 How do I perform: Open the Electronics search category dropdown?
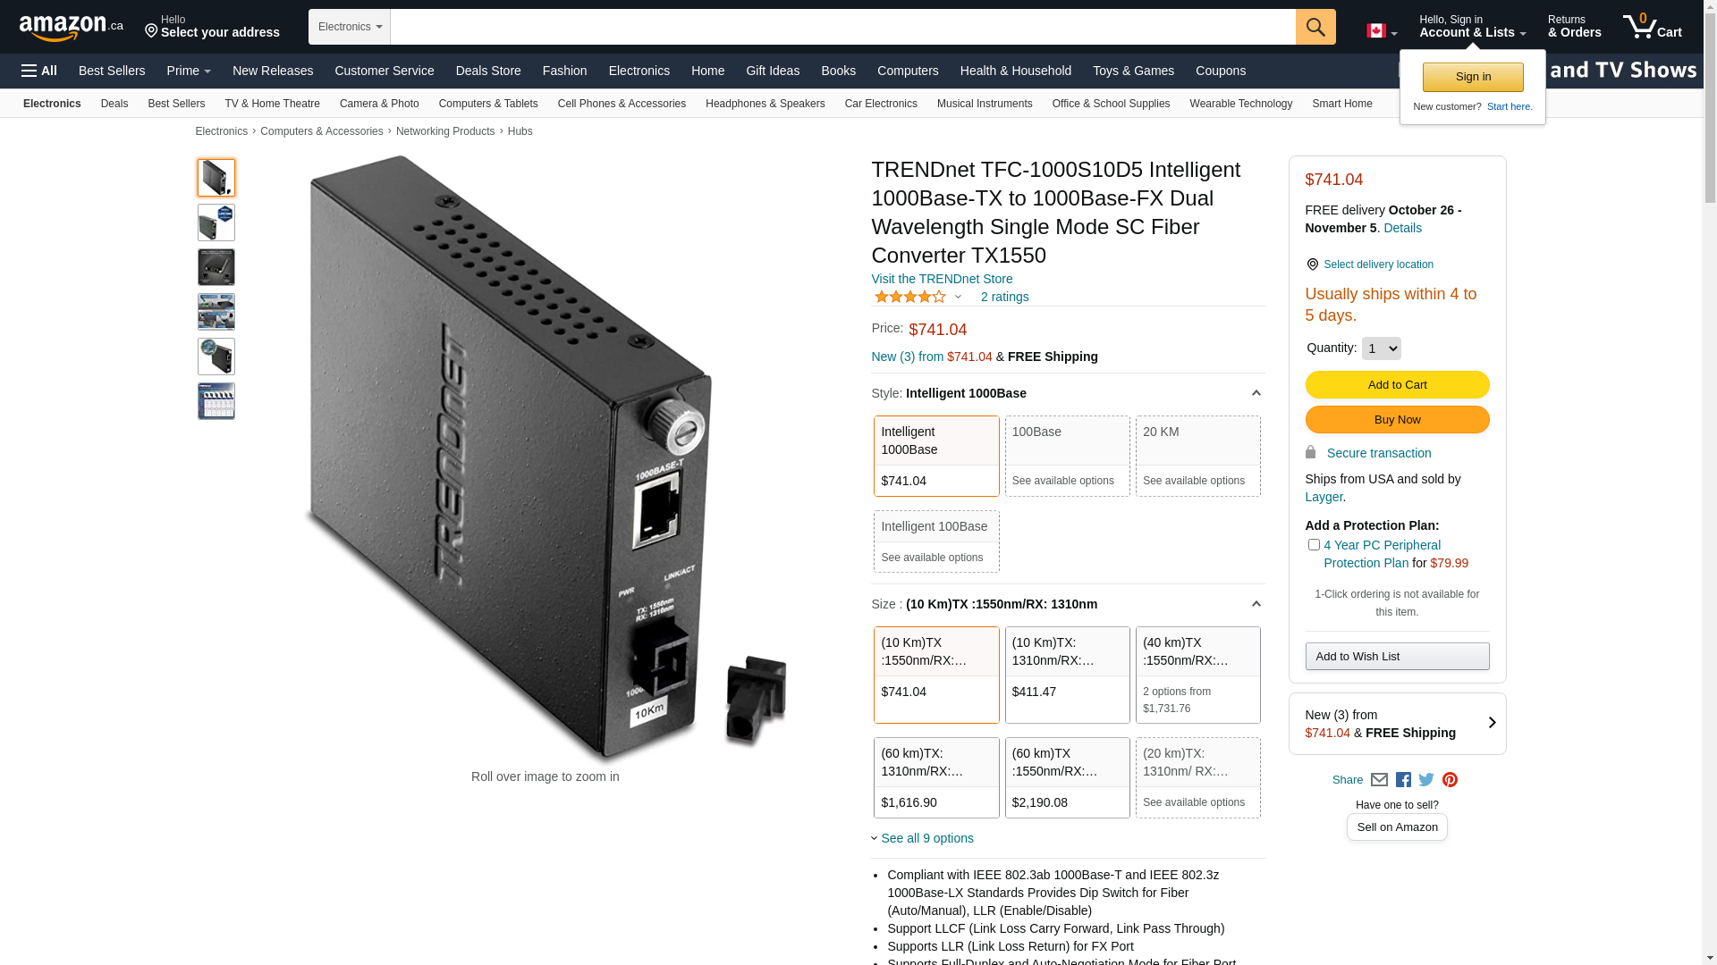click(350, 27)
